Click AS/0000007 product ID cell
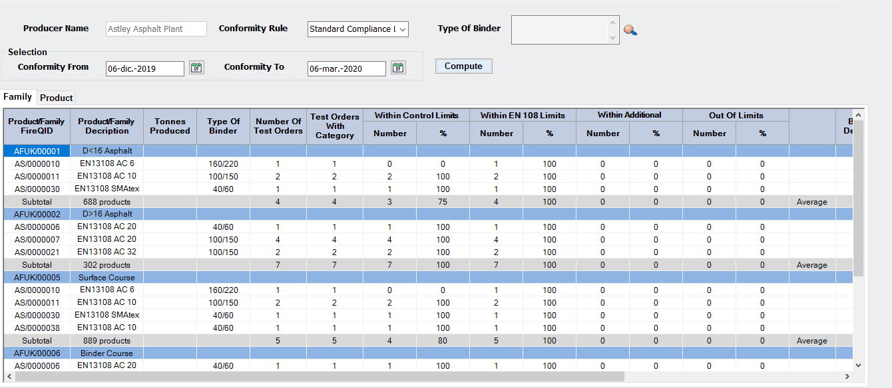This screenshot has width=892, height=388. click(x=37, y=240)
